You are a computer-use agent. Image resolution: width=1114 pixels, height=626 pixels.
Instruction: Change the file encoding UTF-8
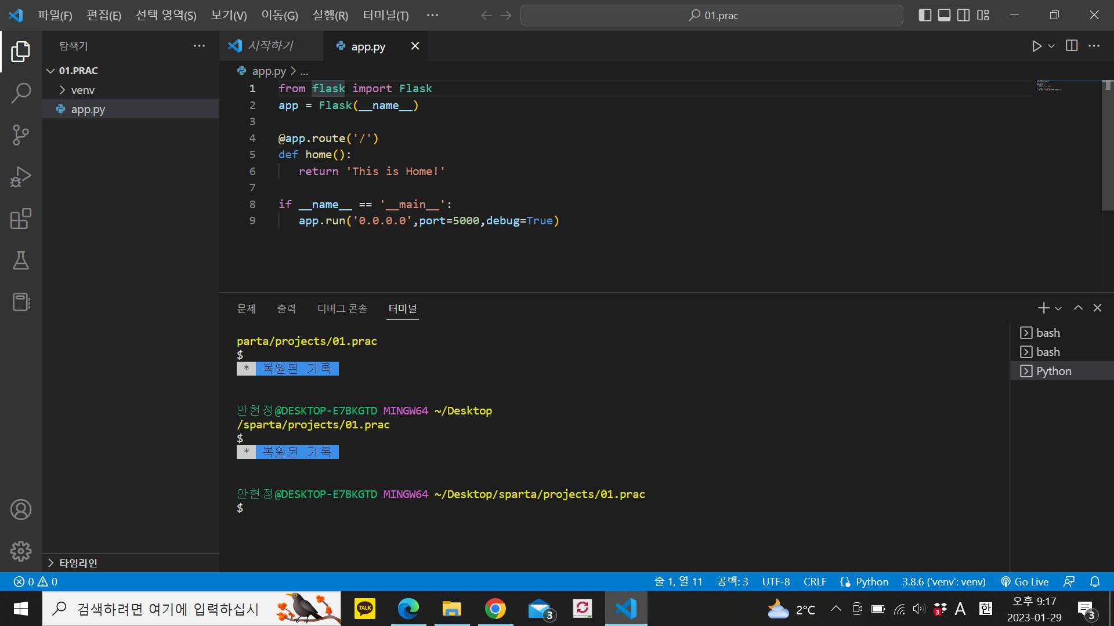point(776,581)
